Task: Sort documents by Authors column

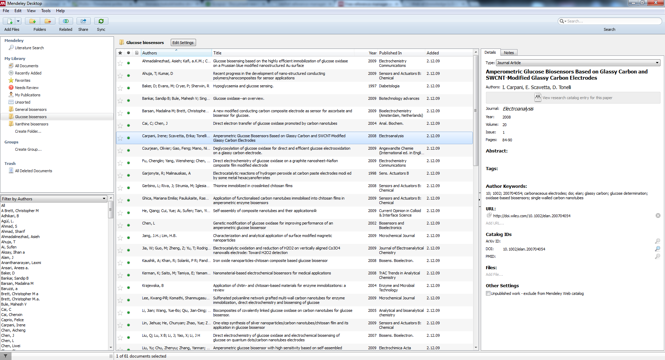Action: [x=176, y=53]
